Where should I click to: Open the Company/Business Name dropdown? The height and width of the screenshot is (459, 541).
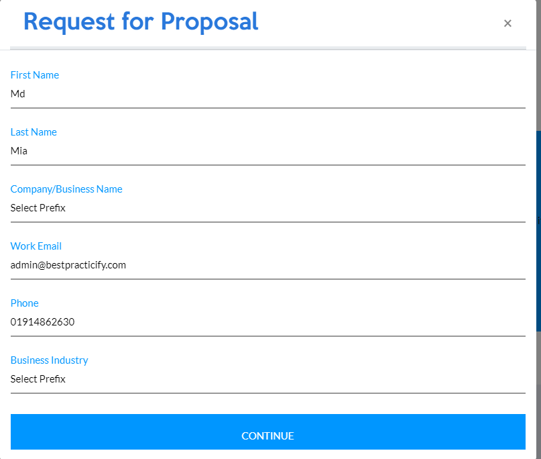point(268,208)
